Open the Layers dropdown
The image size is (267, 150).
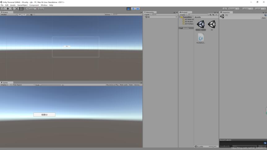248,9
